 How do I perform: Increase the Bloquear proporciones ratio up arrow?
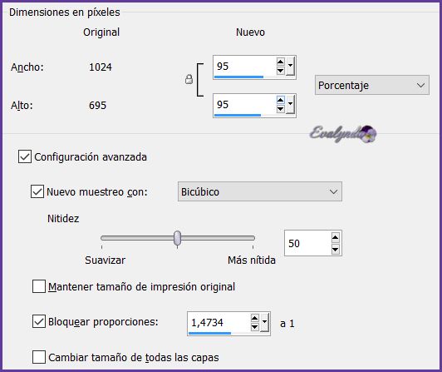tap(254, 319)
